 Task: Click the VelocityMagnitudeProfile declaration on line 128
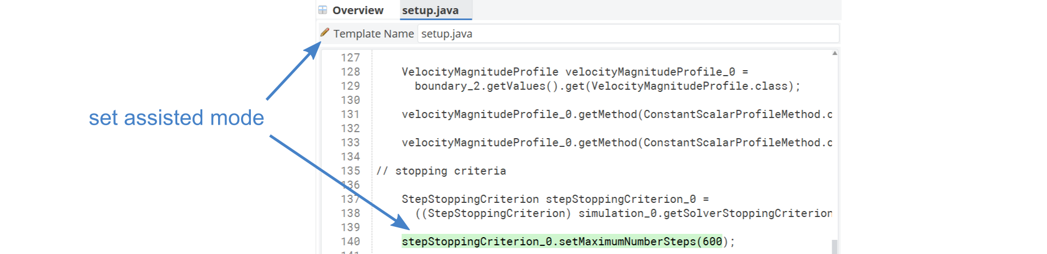[575, 72]
